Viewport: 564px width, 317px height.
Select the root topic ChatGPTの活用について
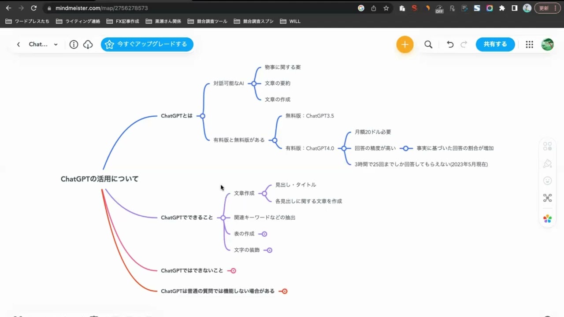pos(100,179)
